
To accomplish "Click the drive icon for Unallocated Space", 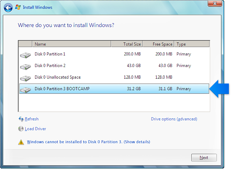I will tap(25, 79).
